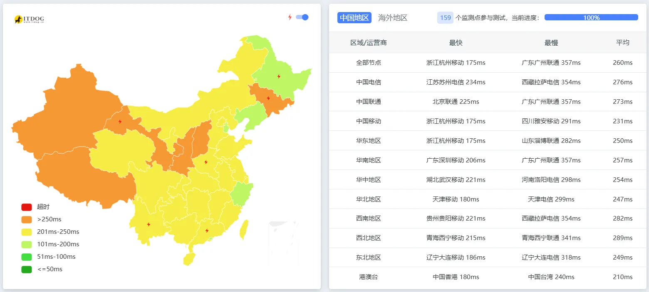
Task: Click the 100% progress bar
Action: point(591,17)
